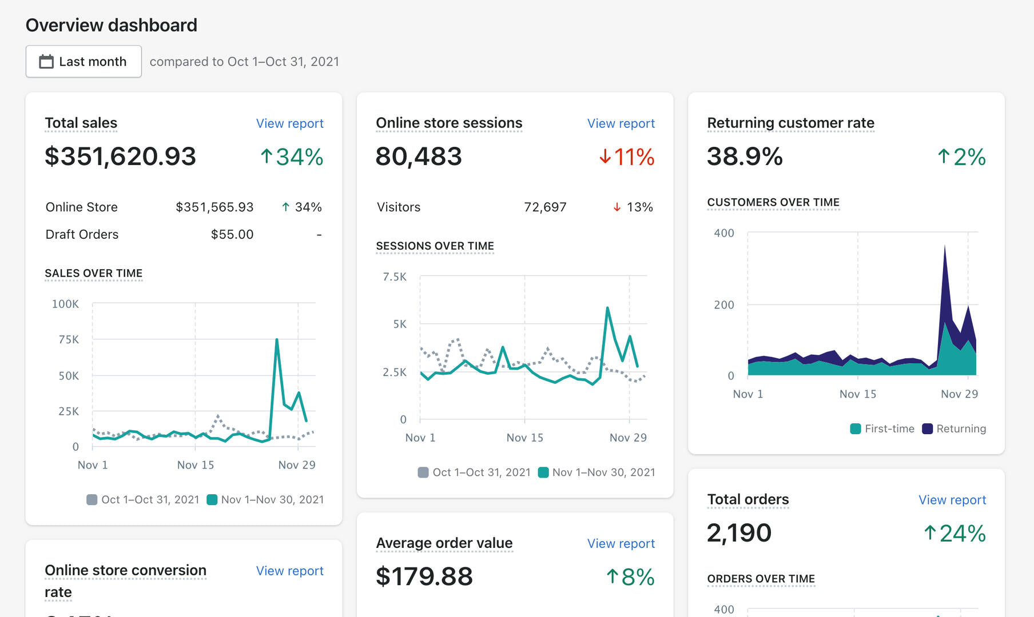The width and height of the screenshot is (1034, 617).
Task: Click the dark purple Returning legend swatch
Action: tap(927, 429)
